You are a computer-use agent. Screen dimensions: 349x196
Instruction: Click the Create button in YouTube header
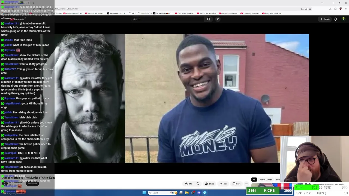coord(325,19)
